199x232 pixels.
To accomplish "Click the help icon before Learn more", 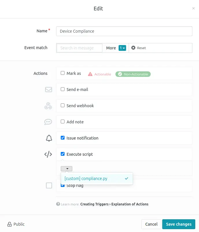I will tap(58, 204).
